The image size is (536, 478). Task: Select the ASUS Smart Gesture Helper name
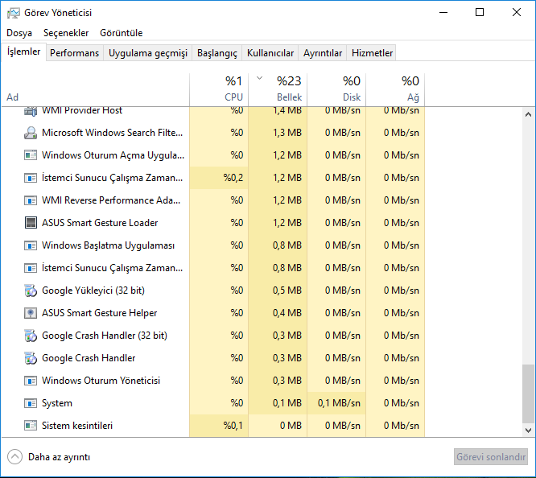tap(100, 313)
